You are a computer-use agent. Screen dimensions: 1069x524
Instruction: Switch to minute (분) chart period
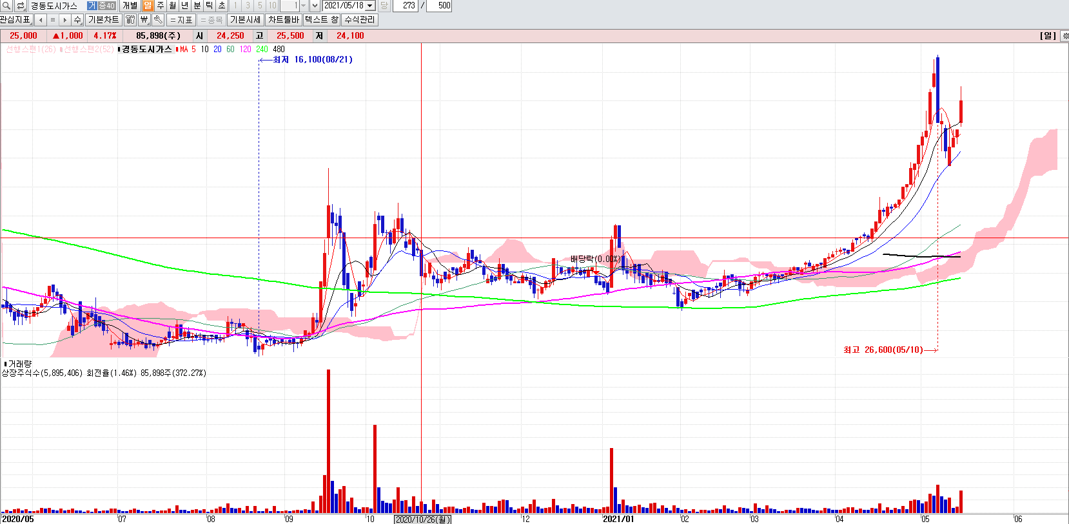197,6
